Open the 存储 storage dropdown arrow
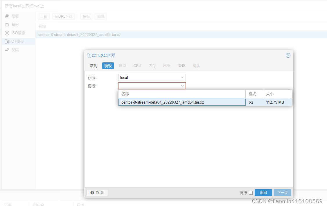This screenshot has width=327, height=206. coord(182,77)
